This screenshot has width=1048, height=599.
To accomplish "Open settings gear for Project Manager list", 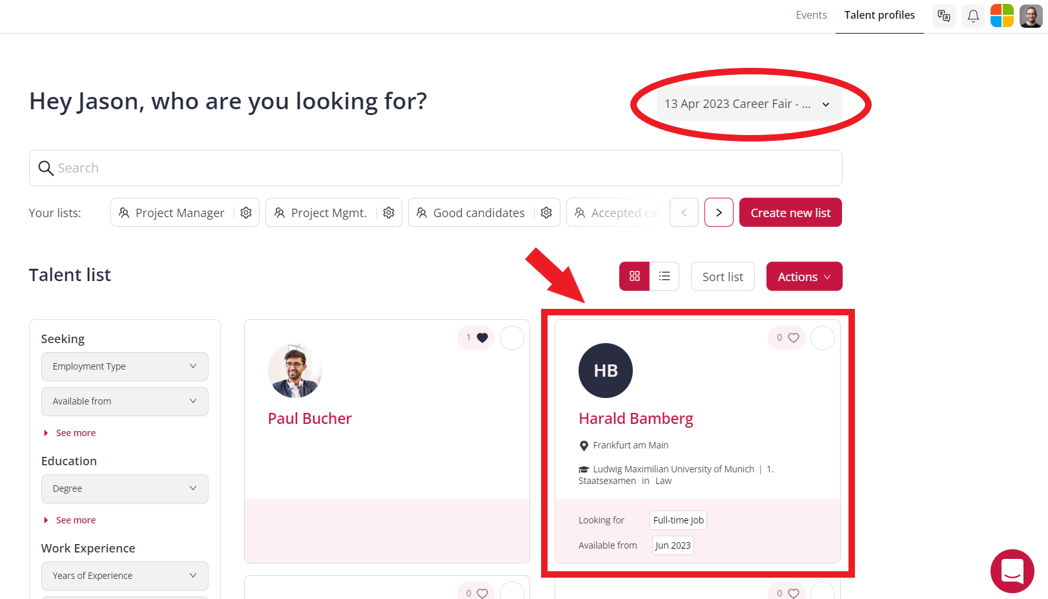I will click(246, 213).
